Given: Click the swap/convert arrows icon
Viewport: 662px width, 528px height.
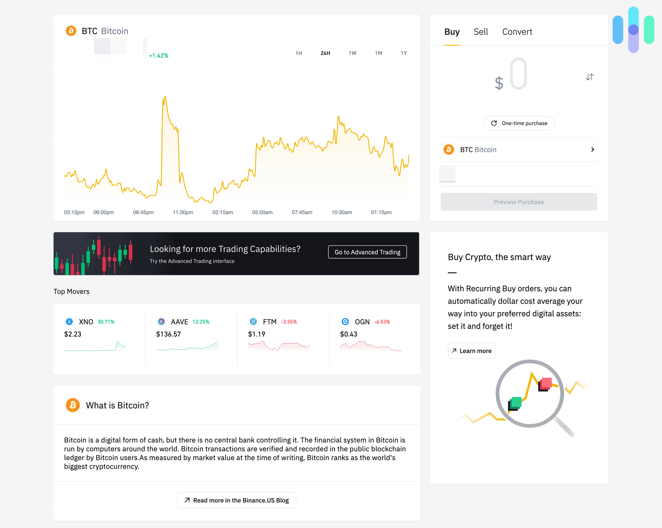Looking at the screenshot, I should click(x=590, y=77).
